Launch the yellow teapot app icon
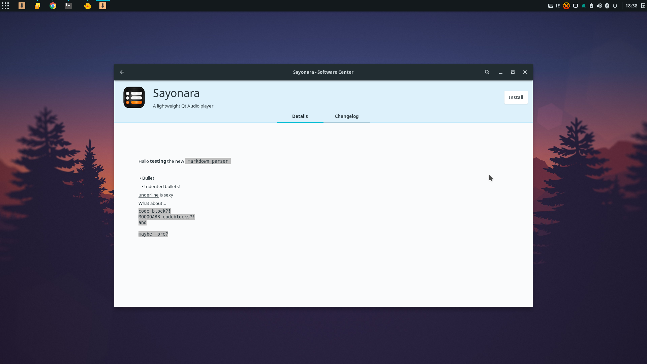This screenshot has height=364, width=647. (87, 6)
